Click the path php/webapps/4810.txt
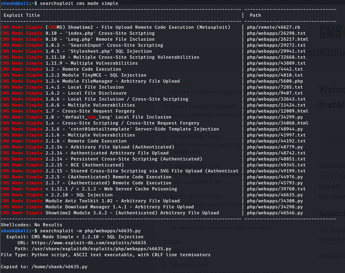The image size is (345, 273). coord(275,75)
